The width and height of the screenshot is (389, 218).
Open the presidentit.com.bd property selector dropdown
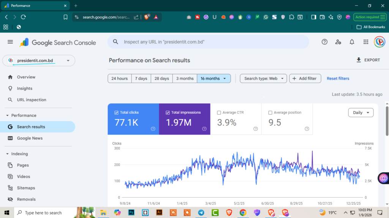coord(39,61)
